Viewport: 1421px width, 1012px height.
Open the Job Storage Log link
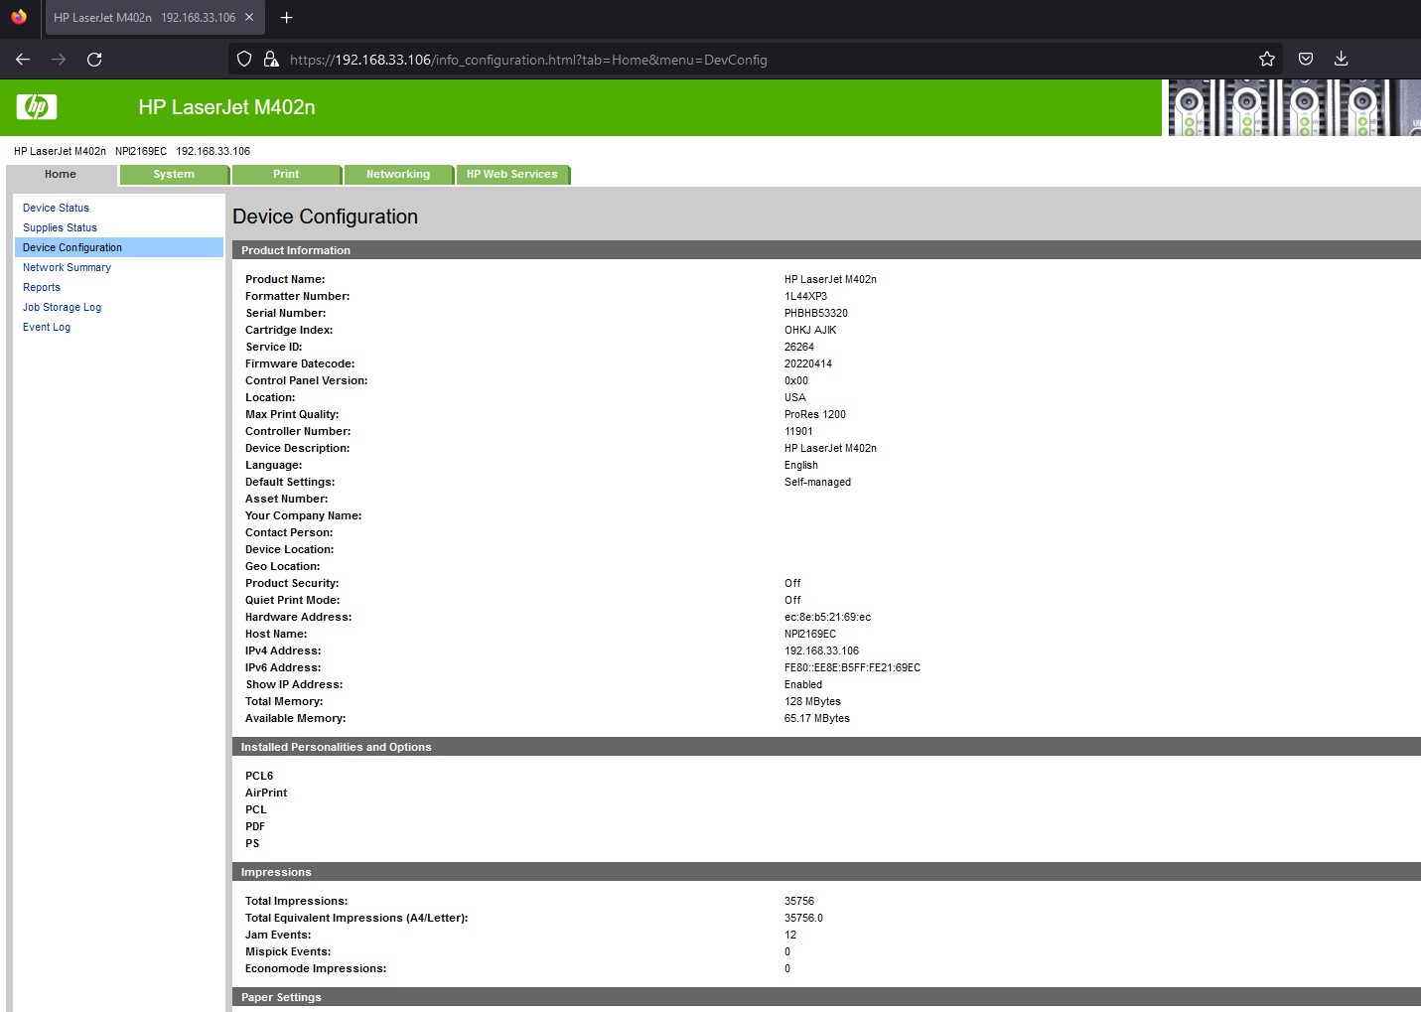point(62,307)
